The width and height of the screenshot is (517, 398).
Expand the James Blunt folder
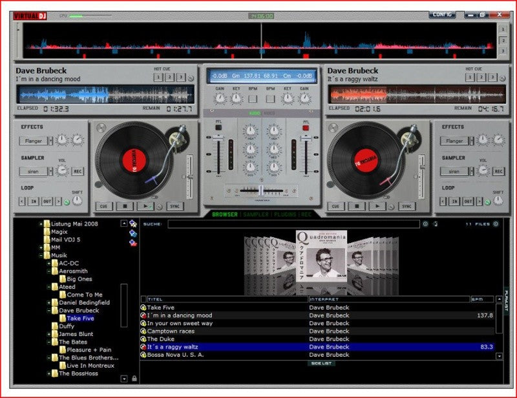pyautogui.click(x=49, y=335)
